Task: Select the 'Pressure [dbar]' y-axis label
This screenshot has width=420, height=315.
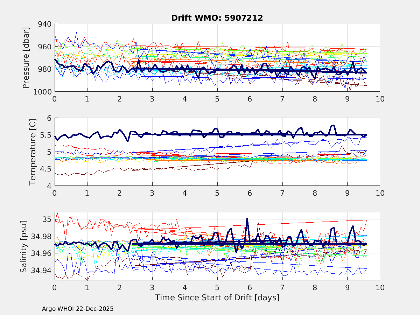Action: pyautogui.click(x=26, y=58)
